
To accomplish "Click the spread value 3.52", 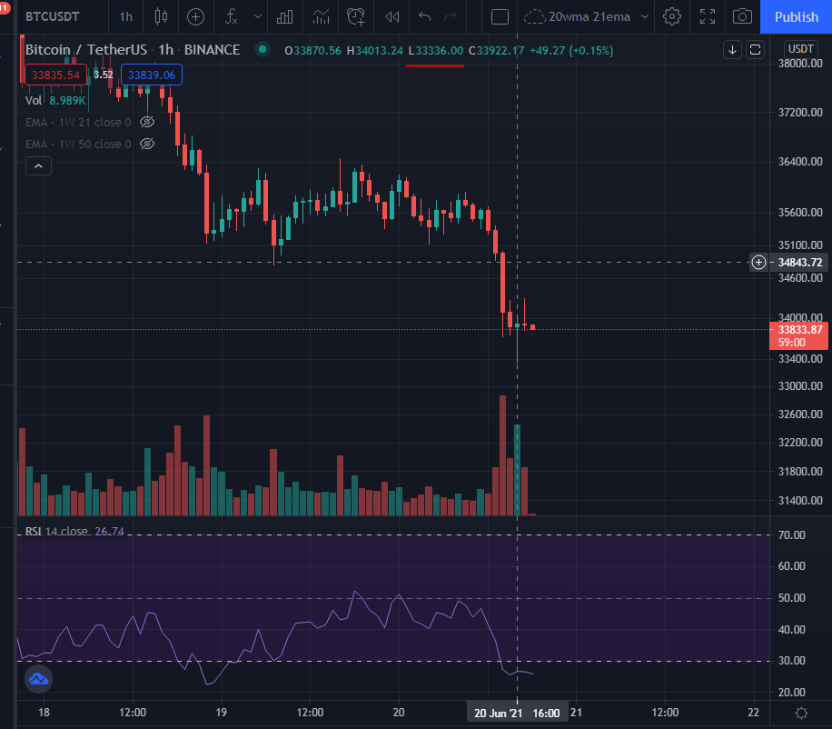I will [104, 75].
